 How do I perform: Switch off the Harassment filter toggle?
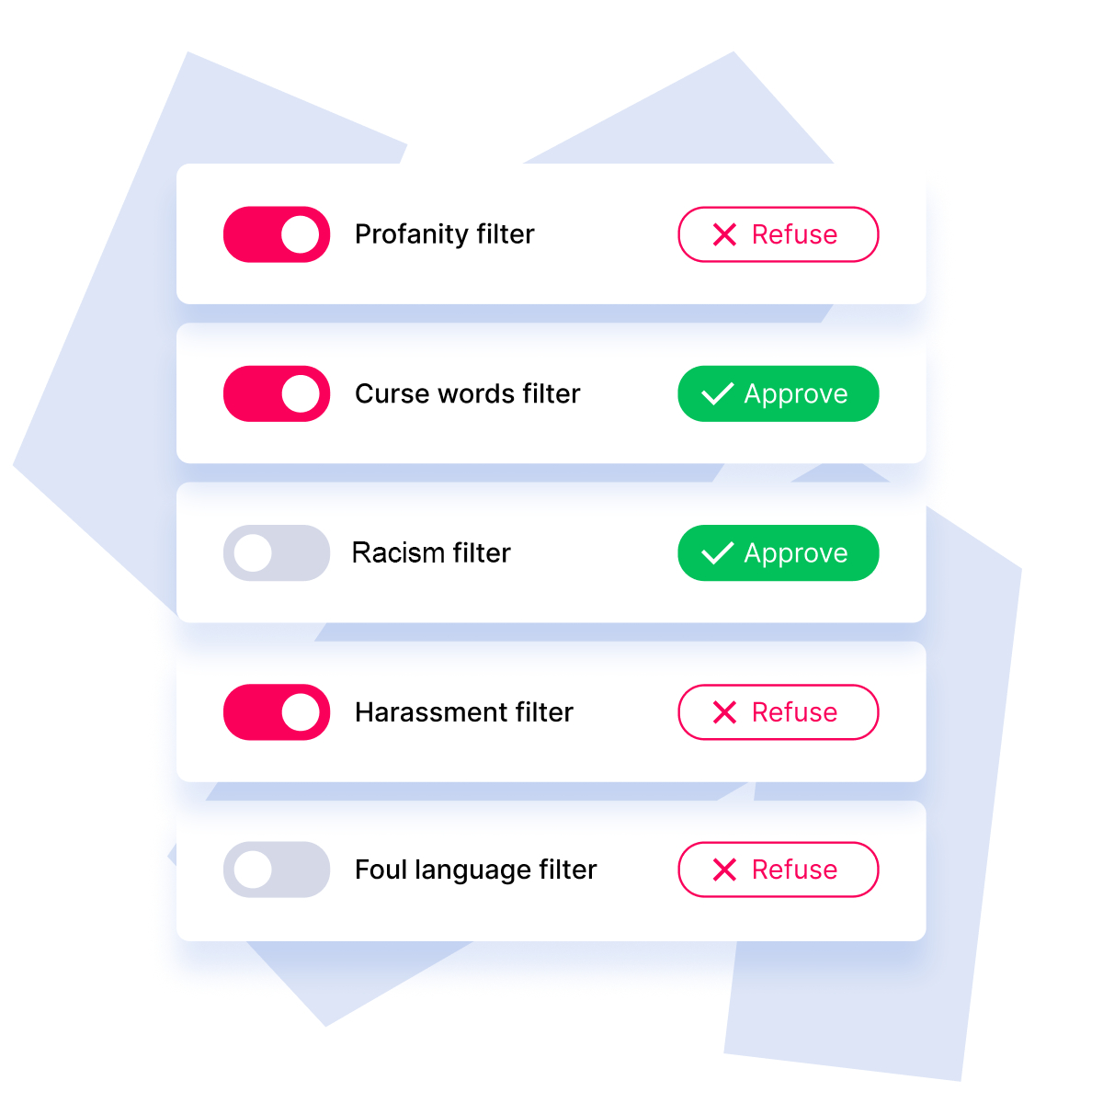277,711
